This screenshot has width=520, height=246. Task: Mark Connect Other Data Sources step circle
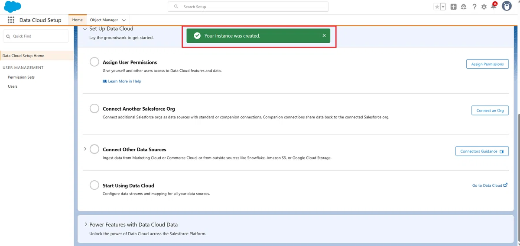pyautogui.click(x=94, y=149)
